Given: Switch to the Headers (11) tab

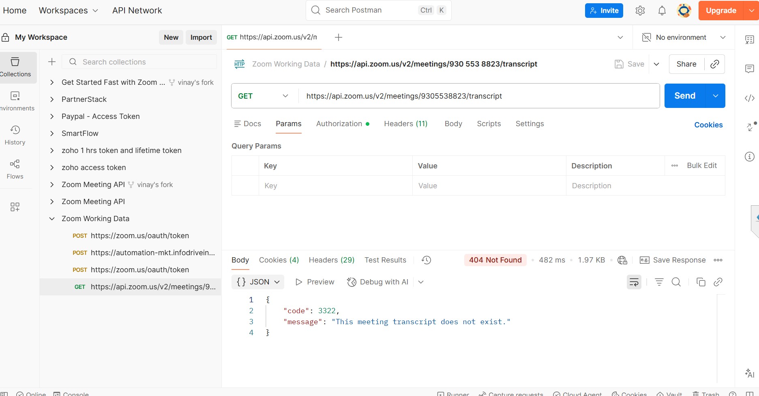Looking at the screenshot, I should (x=406, y=124).
